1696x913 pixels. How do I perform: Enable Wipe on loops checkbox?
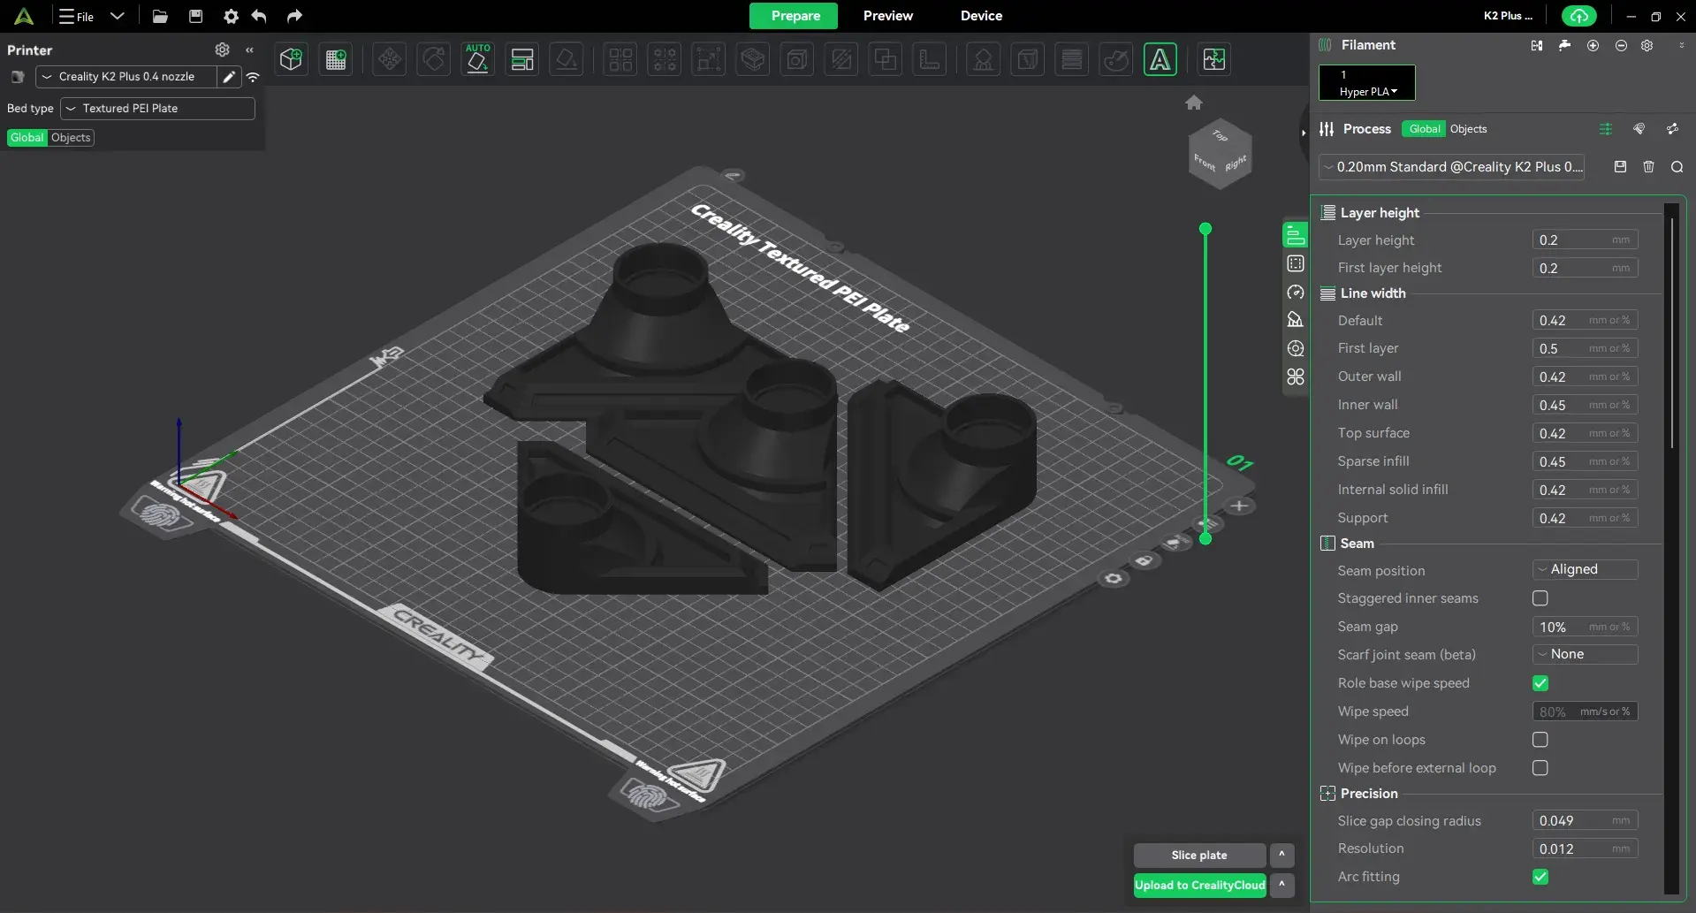tap(1540, 740)
